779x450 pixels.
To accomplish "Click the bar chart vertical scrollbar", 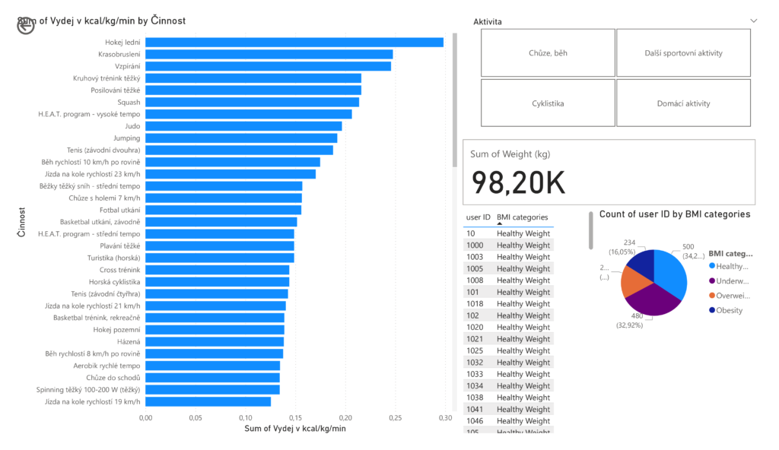I will pyautogui.click(x=455, y=99).
